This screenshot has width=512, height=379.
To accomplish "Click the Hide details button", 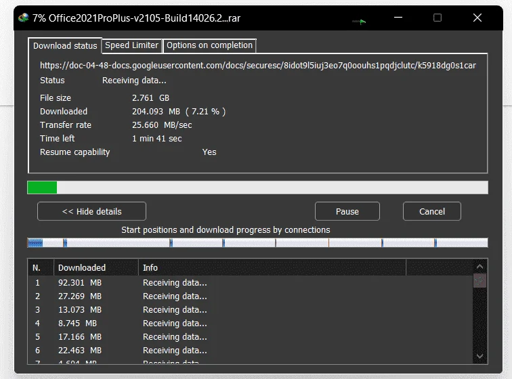I will click(x=91, y=212).
